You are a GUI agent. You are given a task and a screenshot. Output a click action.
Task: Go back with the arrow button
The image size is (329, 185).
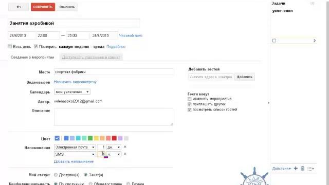(19, 7)
